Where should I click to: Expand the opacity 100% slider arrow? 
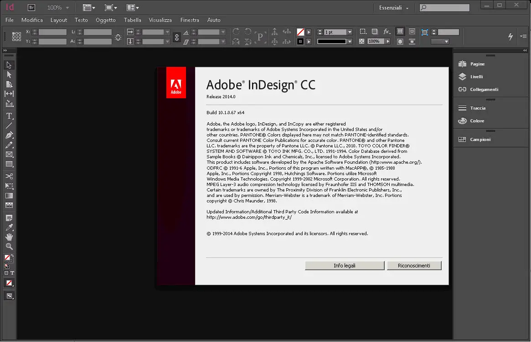(x=388, y=41)
